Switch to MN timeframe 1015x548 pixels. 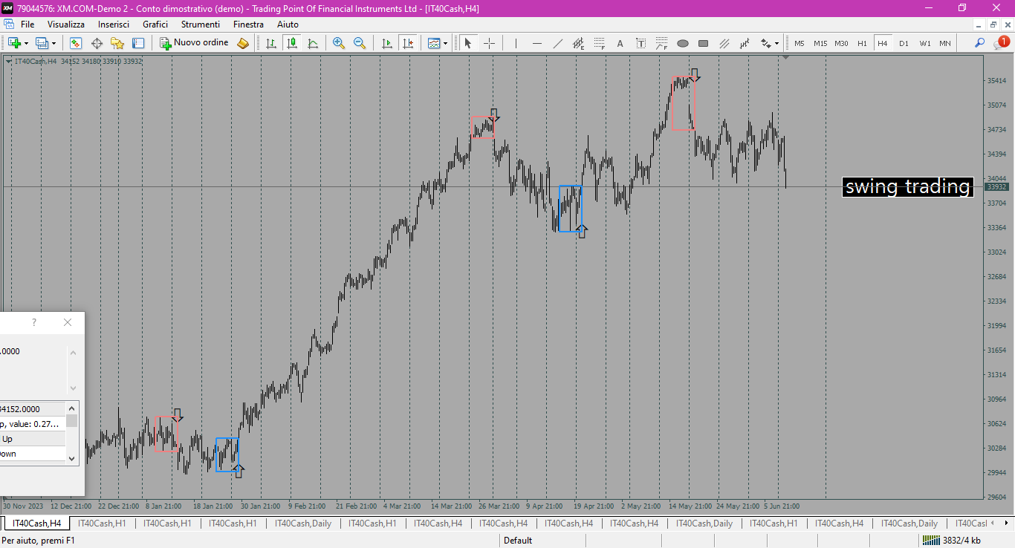click(x=944, y=43)
